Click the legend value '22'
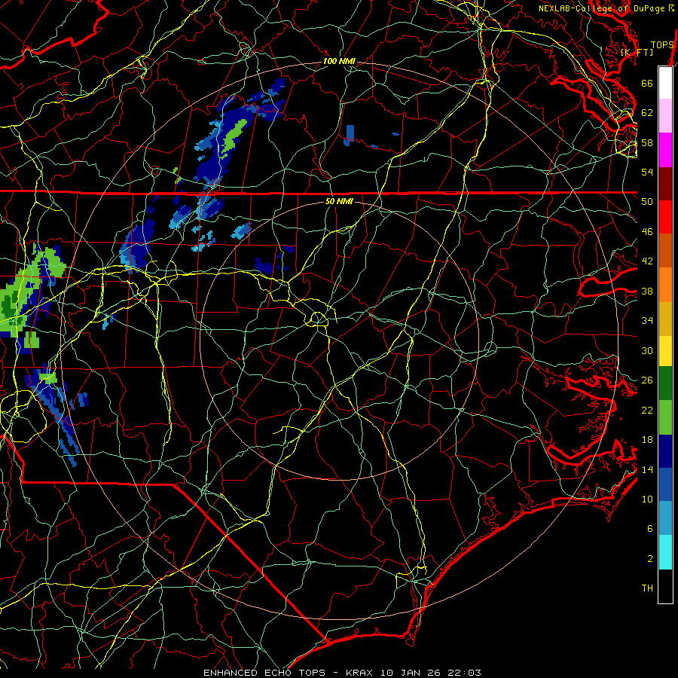Viewport: 678px width, 678px height. pyautogui.click(x=647, y=411)
